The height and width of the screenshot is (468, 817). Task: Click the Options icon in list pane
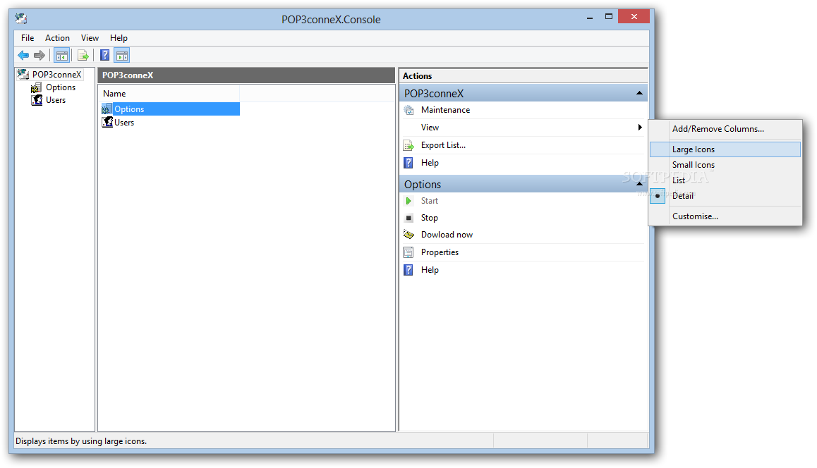click(107, 109)
